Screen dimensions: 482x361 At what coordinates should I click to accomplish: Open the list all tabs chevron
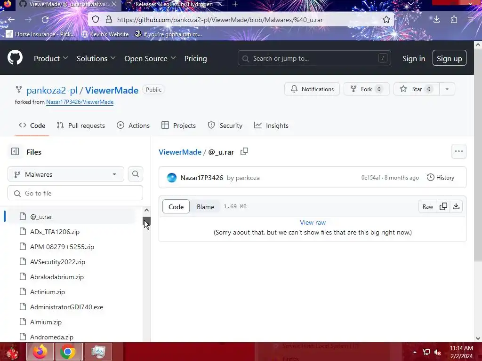[x=410, y=4]
